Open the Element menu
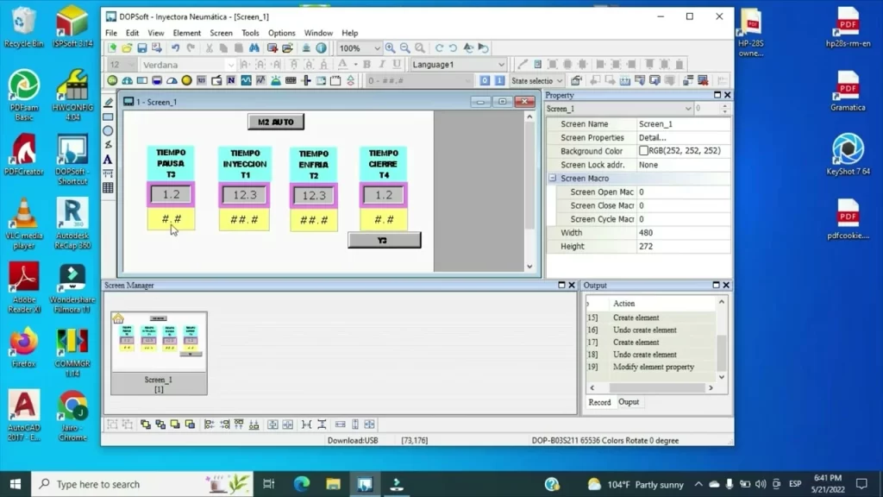 (186, 33)
